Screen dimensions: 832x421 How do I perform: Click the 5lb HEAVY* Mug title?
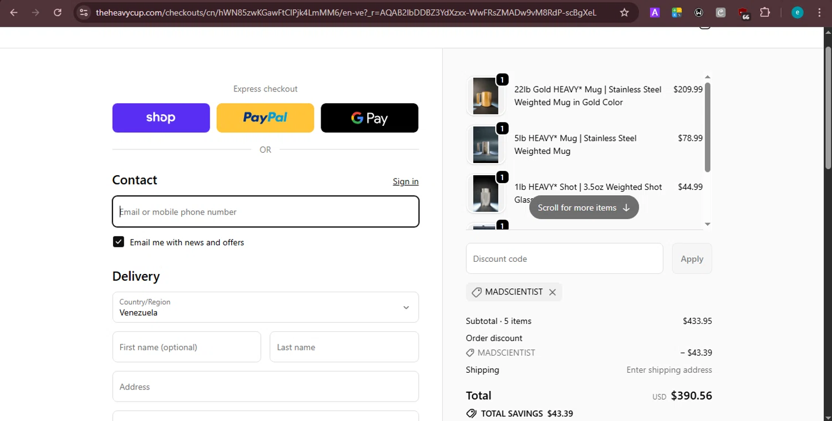575,145
